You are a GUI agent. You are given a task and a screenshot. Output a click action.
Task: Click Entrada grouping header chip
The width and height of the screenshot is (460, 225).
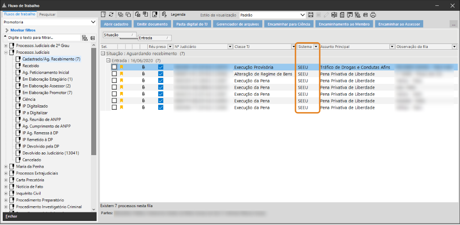pyautogui.click(x=155, y=38)
